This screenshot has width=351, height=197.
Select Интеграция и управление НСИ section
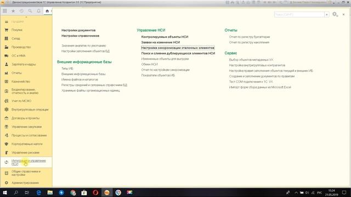pos(26,163)
